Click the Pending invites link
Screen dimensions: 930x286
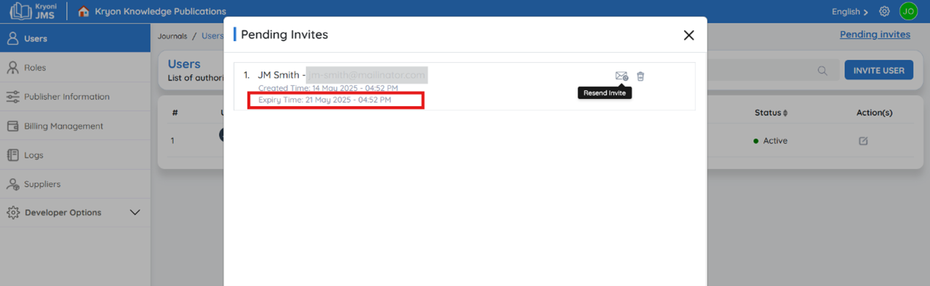[875, 35]
